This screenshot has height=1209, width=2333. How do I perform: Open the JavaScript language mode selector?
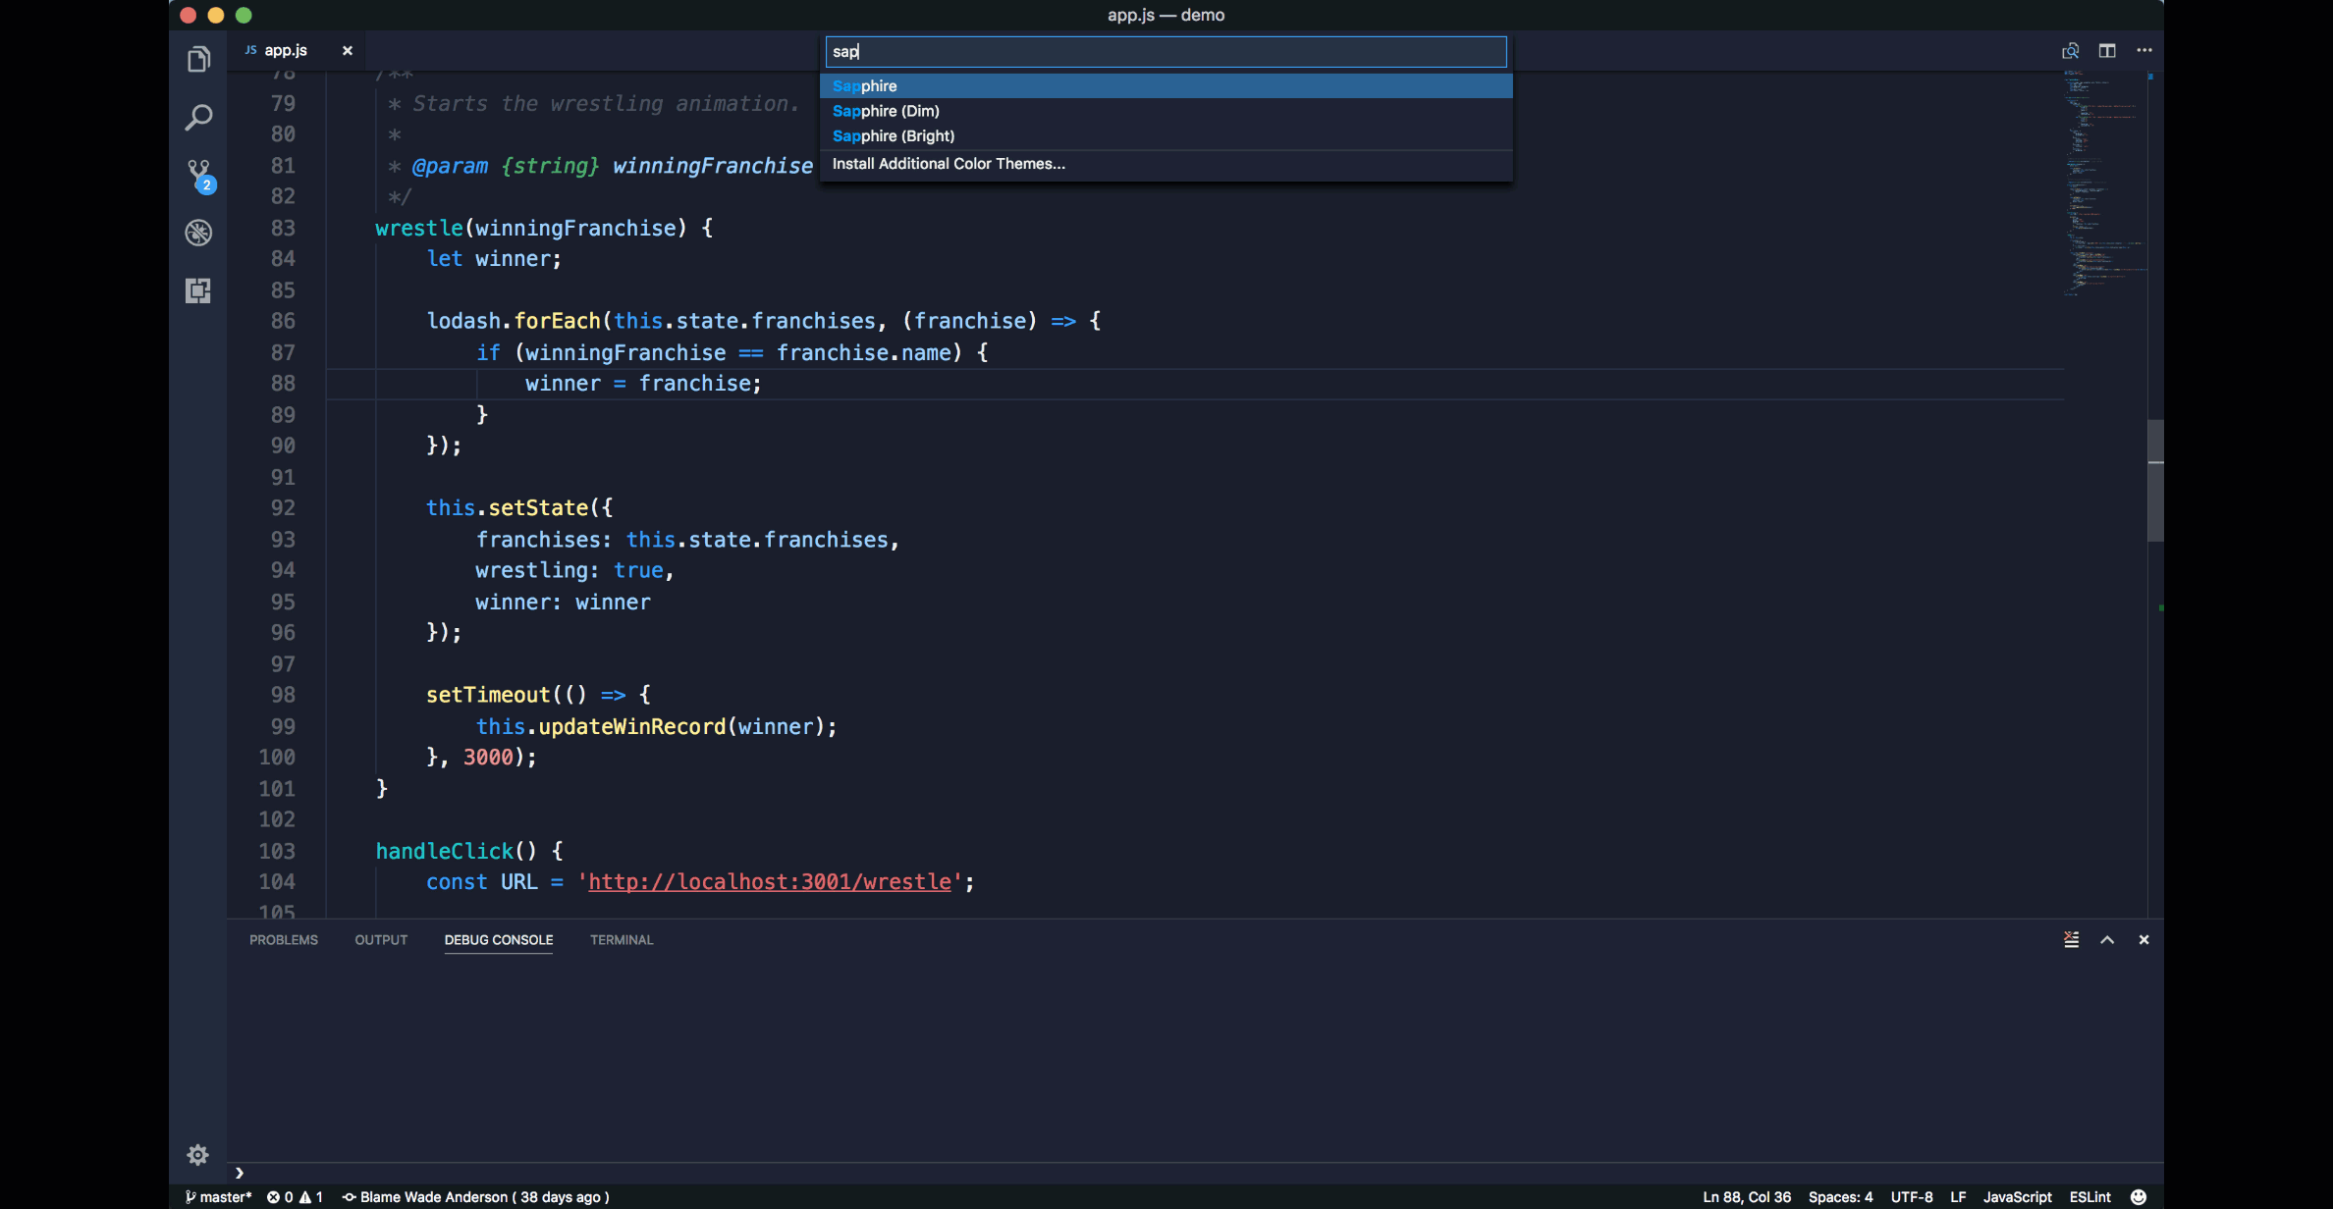point(2018,1196)
